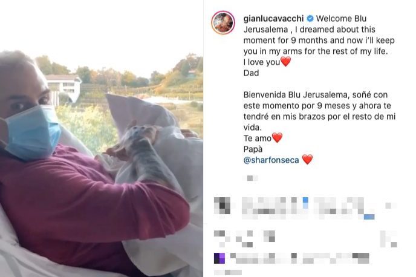Viewport: 416px width, 277px height.
Task: Click red heart after "Te amo"
Action: pyautogui.click(x=278, y=138)
